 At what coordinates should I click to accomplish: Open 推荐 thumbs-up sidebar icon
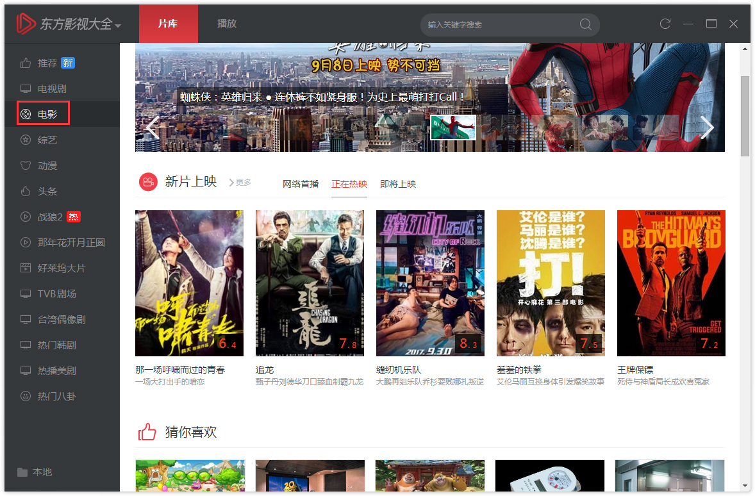point(26,63)
